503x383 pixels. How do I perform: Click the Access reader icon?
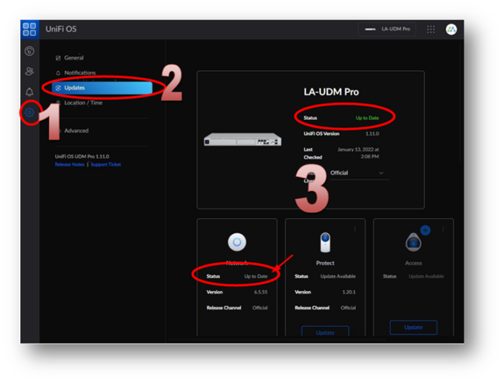pos(413,242)
